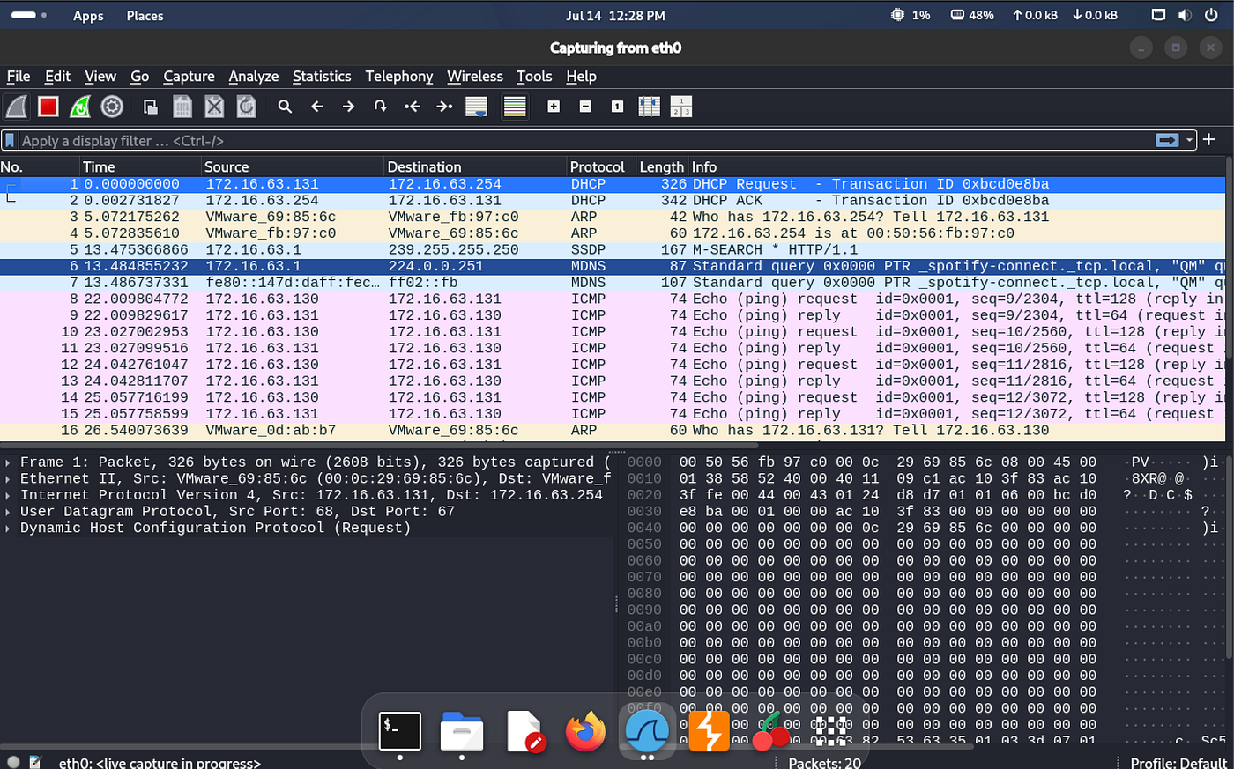Image resolution: width=1234 pixels, height=769 pixels.
Task: Expand Frame 1 details tree node
Action: [8, 462]
